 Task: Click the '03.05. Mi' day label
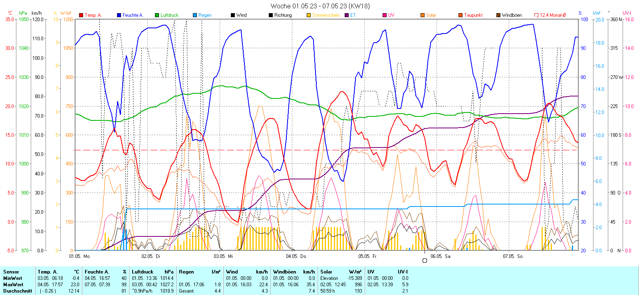pos(223,256)
